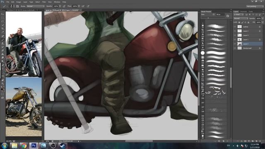Select the Move tool
This screenshot has height=149, width=265.
click(2, 14)
